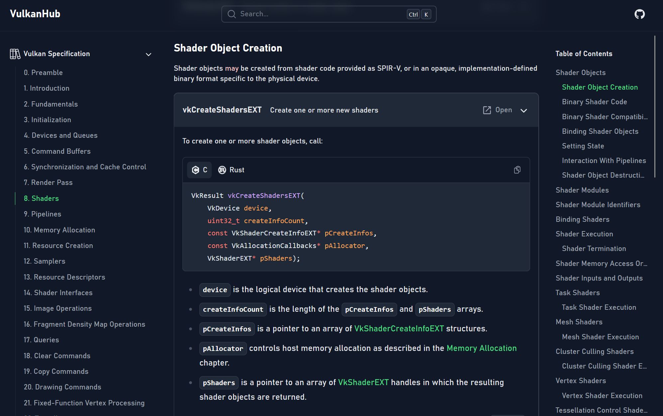Viewport: 663px width, 416px height.
Task: Follow the VkShaderEXT link
Action: coord(363,382)
